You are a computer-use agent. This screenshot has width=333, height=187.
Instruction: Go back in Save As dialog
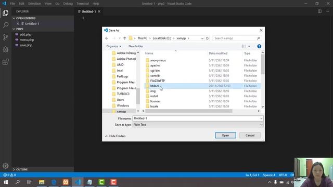click(x=107, y=38)
